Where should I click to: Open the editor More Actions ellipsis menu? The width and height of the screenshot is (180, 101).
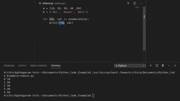(141, 3)
